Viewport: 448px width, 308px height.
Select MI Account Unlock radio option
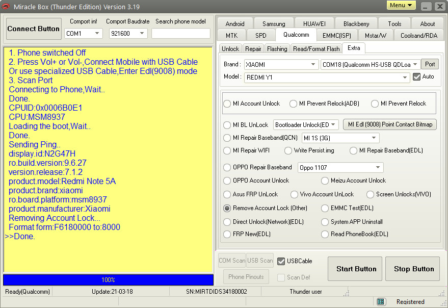[227, 104]
